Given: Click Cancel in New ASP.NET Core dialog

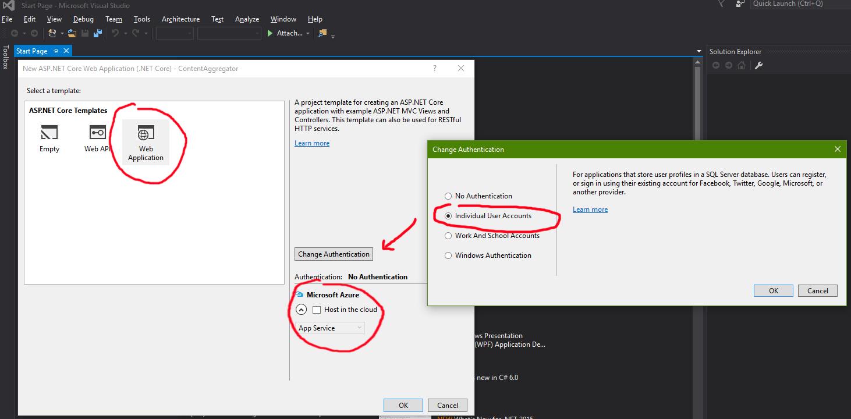Looking at the screenshot, I should [448, 406].
